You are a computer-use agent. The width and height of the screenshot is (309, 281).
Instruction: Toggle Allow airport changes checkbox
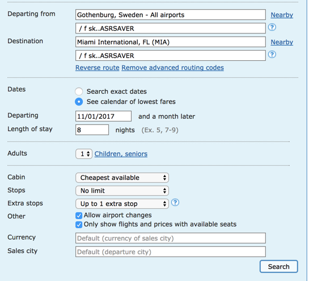click(x=79, y=216)
